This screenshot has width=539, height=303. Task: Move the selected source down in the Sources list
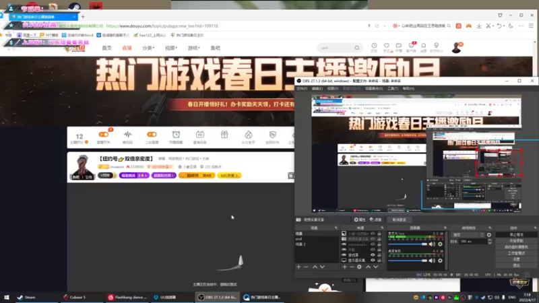tap(376, 267)
